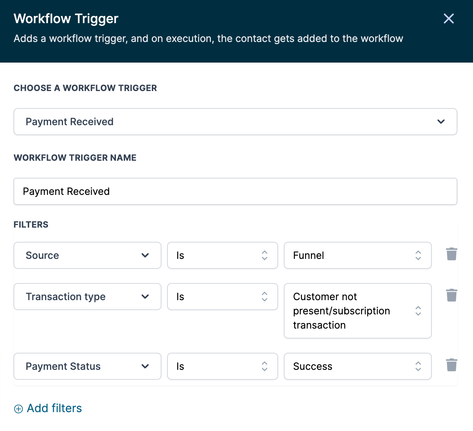Open the Funnel value selector
Image resolution: width=473 pixels, height=431 pixels.
pyautogui.click(x=357, y=255)
